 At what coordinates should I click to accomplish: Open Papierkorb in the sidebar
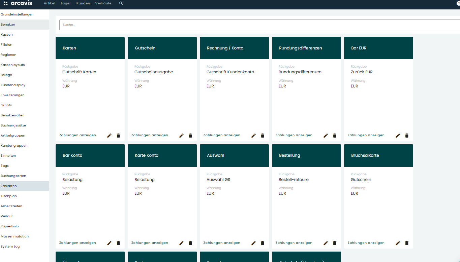[x=25, y=226]
